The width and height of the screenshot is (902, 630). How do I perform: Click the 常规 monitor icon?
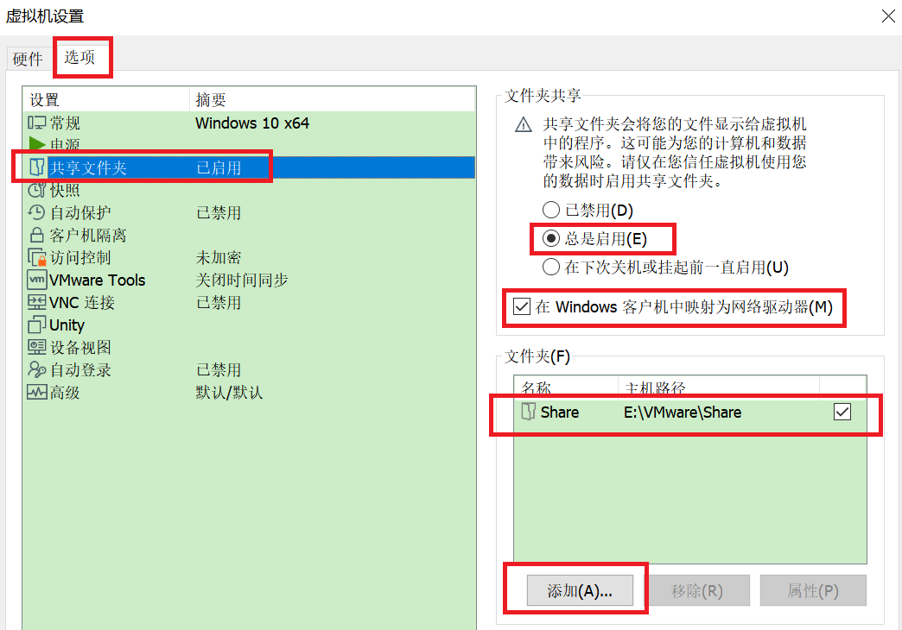[37, 123]
